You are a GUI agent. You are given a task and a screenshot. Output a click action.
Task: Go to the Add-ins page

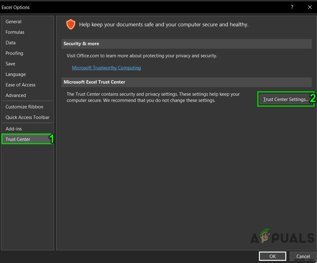(x=14, y=129)
